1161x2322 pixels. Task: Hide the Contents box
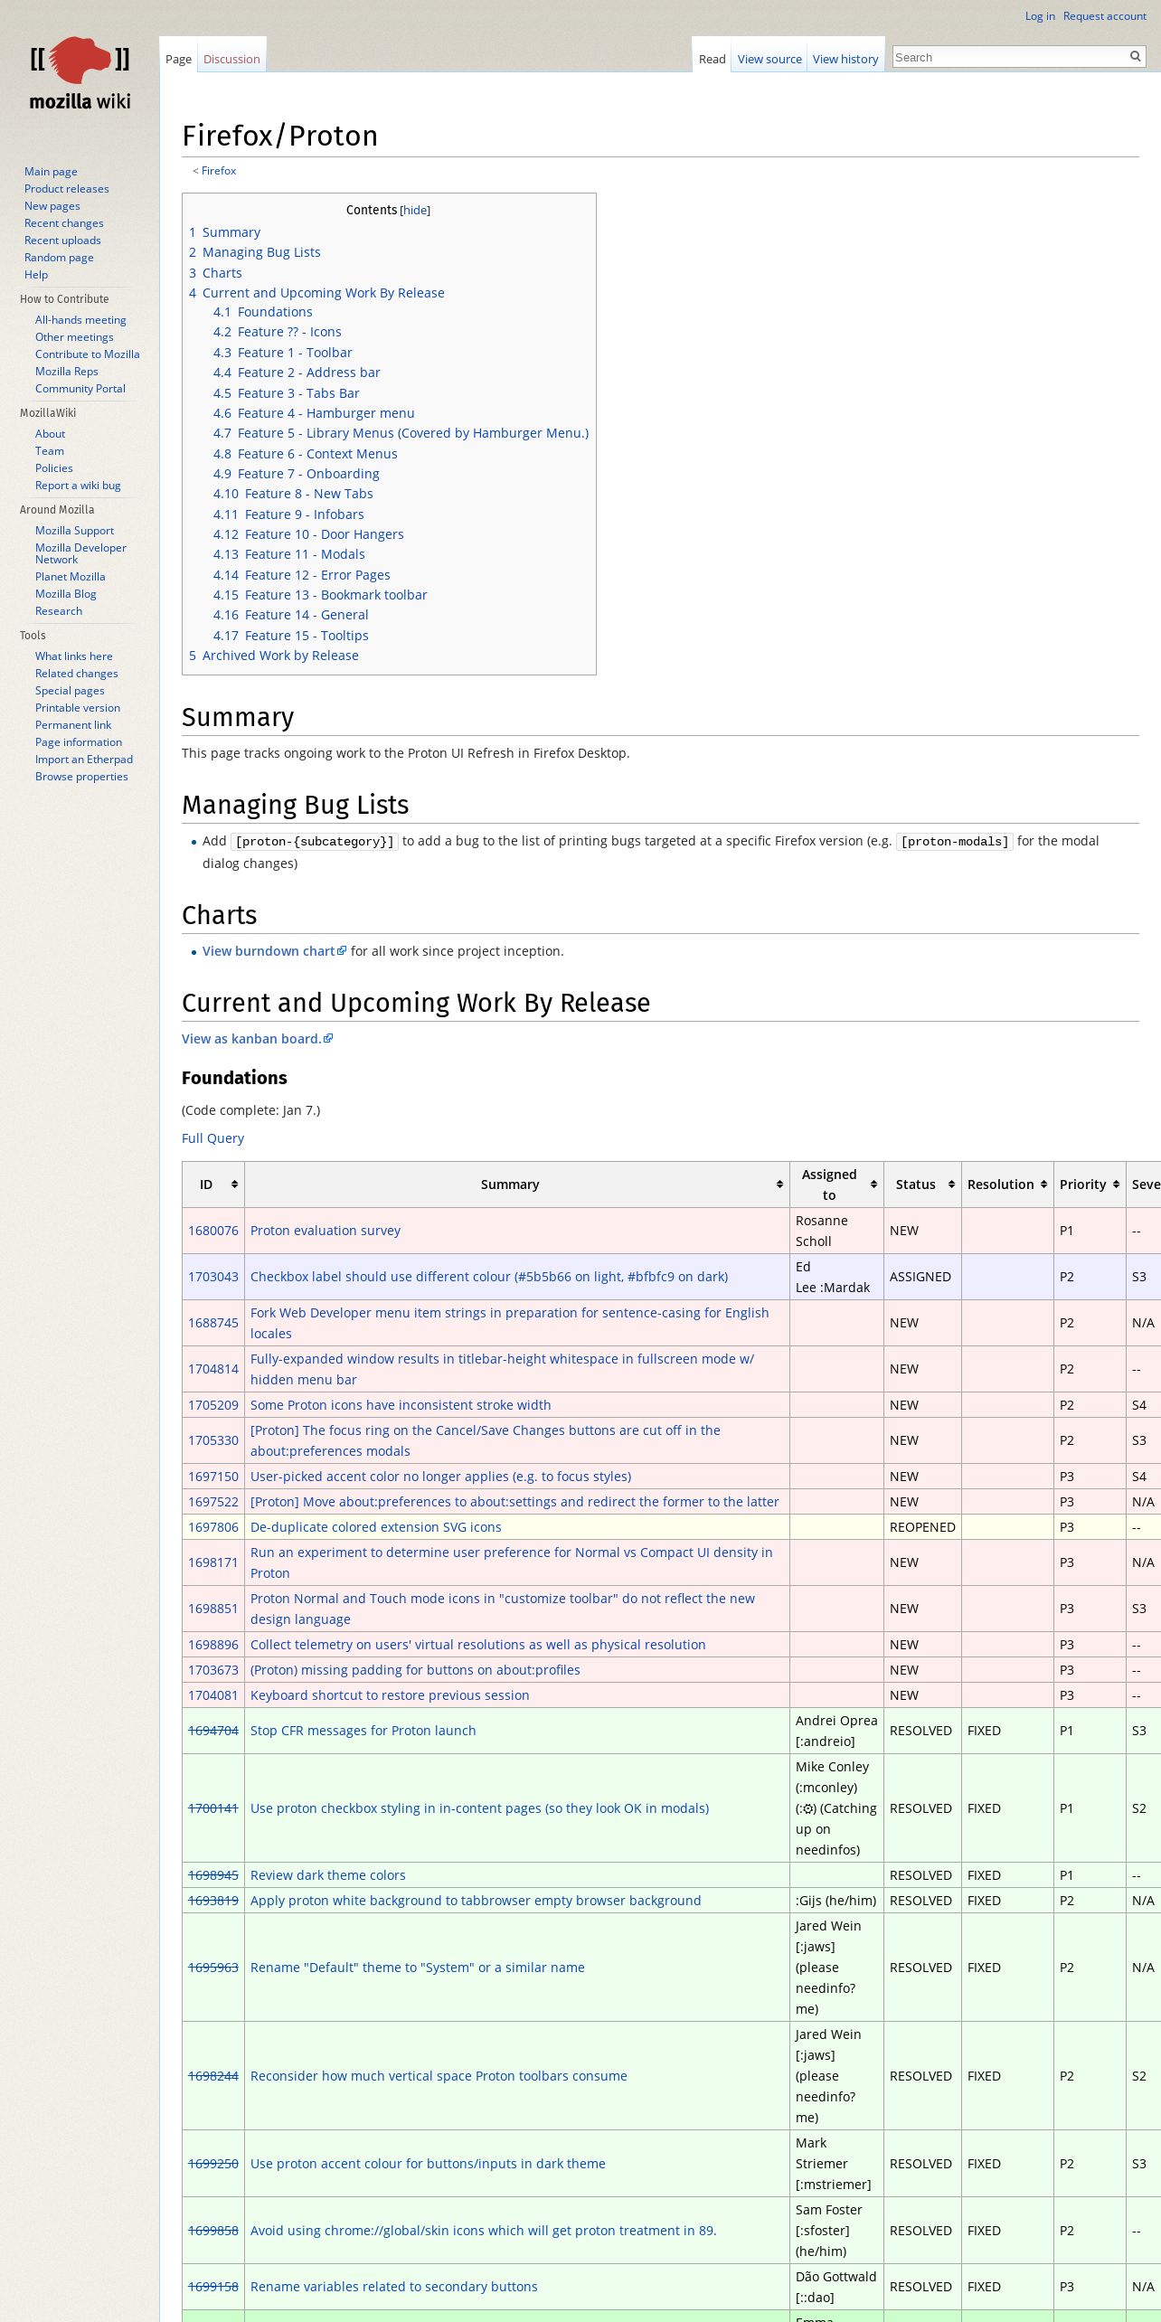coord(415,211)
